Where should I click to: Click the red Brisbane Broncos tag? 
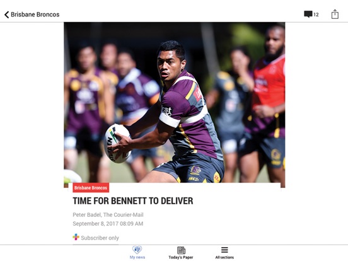pos(91,188)
